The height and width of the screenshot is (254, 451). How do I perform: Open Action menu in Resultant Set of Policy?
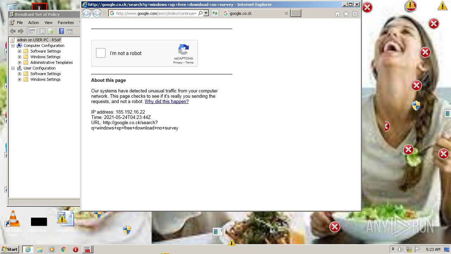point(33,22)
